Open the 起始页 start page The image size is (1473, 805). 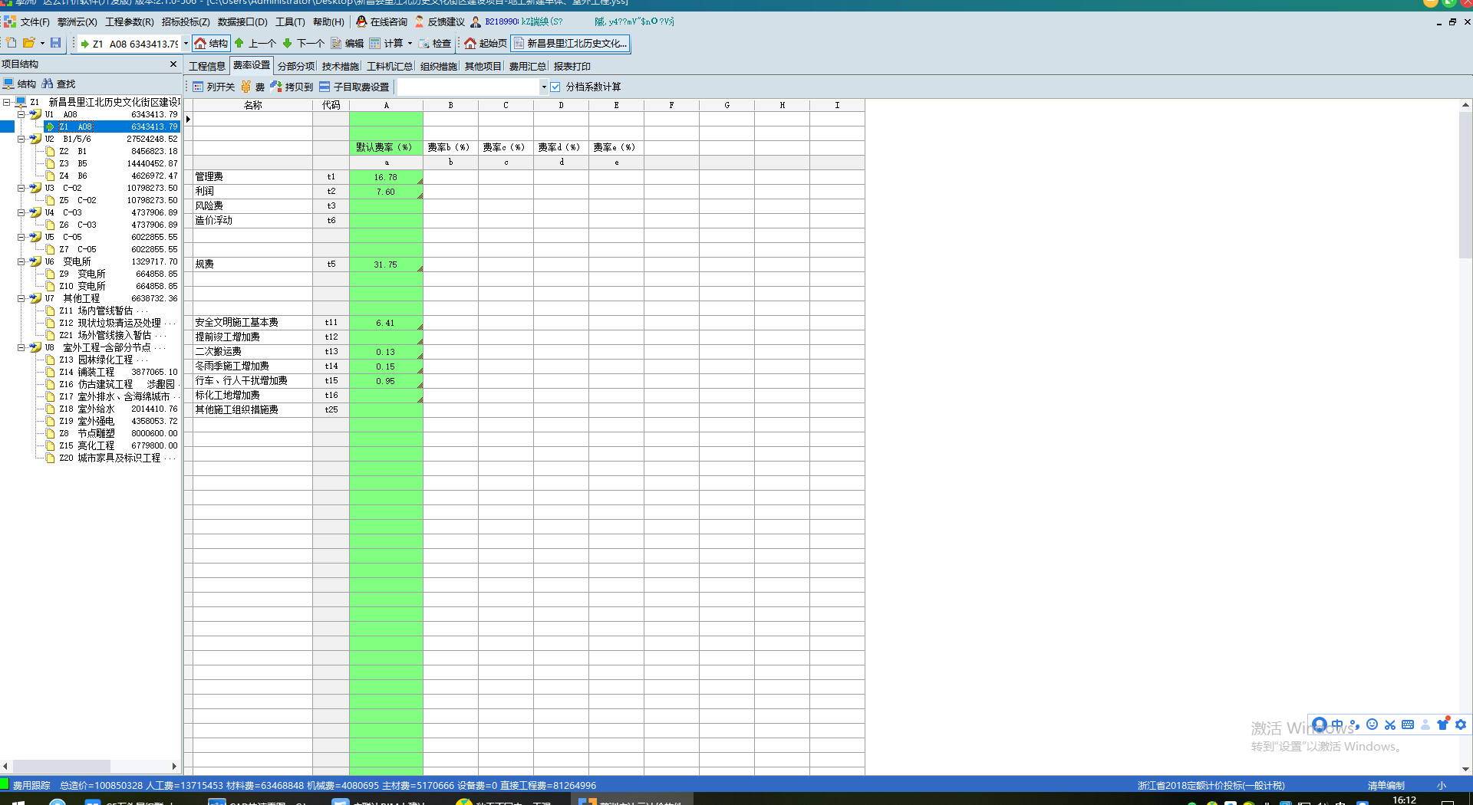coord(486,44)
